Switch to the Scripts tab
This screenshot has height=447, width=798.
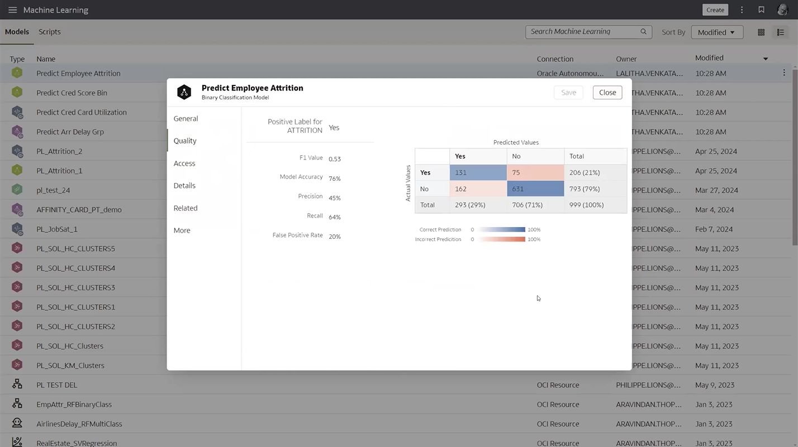49,32
